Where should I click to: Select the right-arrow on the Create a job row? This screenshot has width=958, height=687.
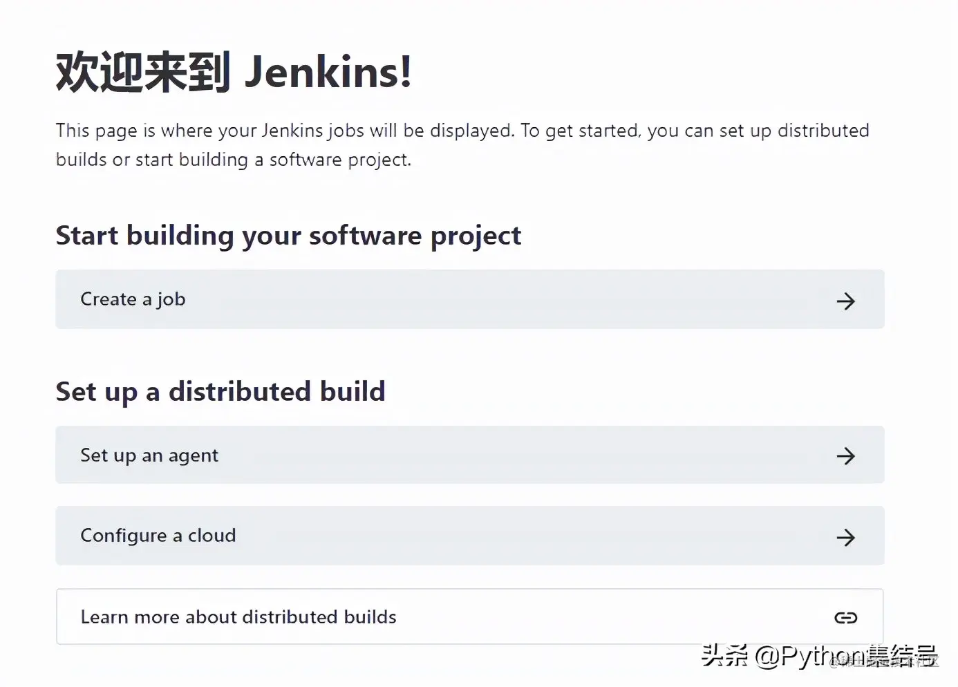pyautogui.click(x=846, y=301)
